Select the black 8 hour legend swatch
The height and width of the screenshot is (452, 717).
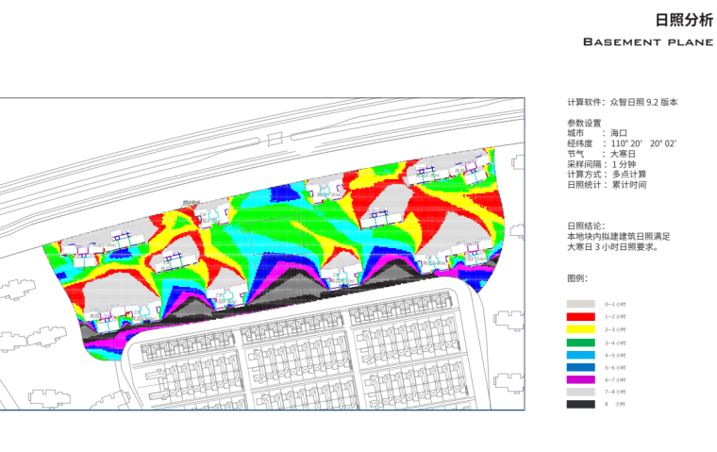(x=580, y=403)
